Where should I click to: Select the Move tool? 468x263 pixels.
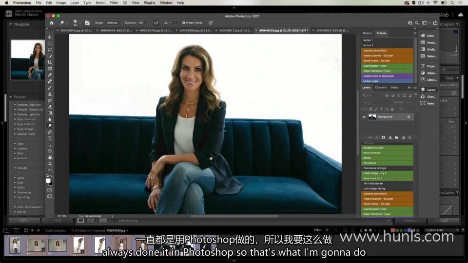coord(50,37)
